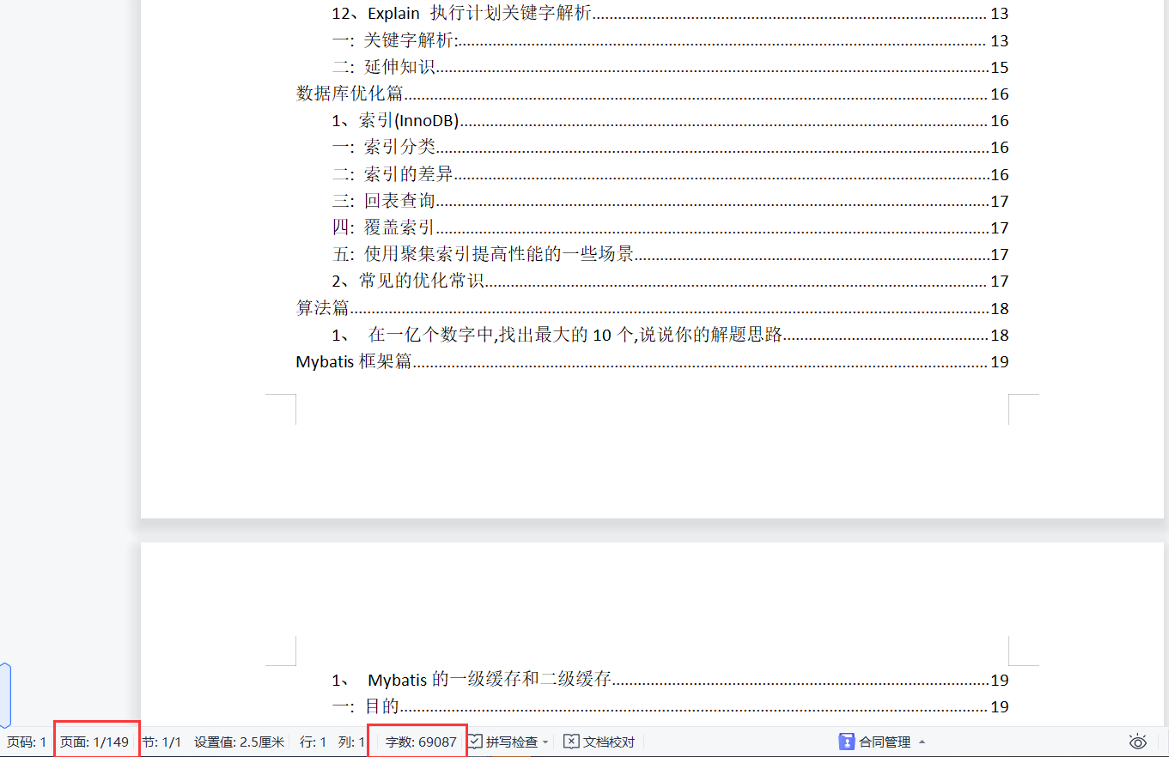Click the 列: 1 status entry
Viewport: 1169px width, 757px height.
[350, 742]
